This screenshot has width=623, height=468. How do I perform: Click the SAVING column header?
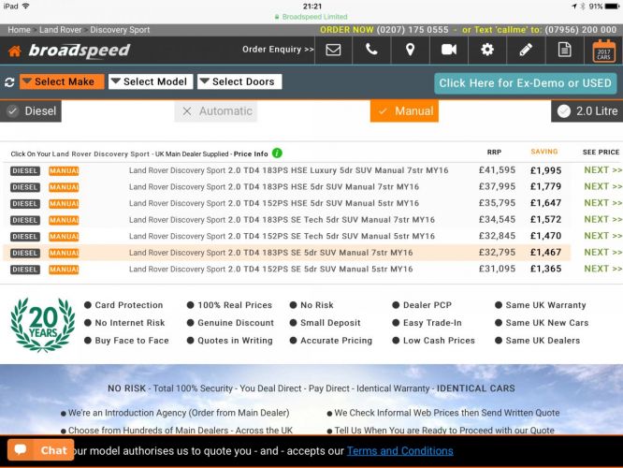(543, 152)
